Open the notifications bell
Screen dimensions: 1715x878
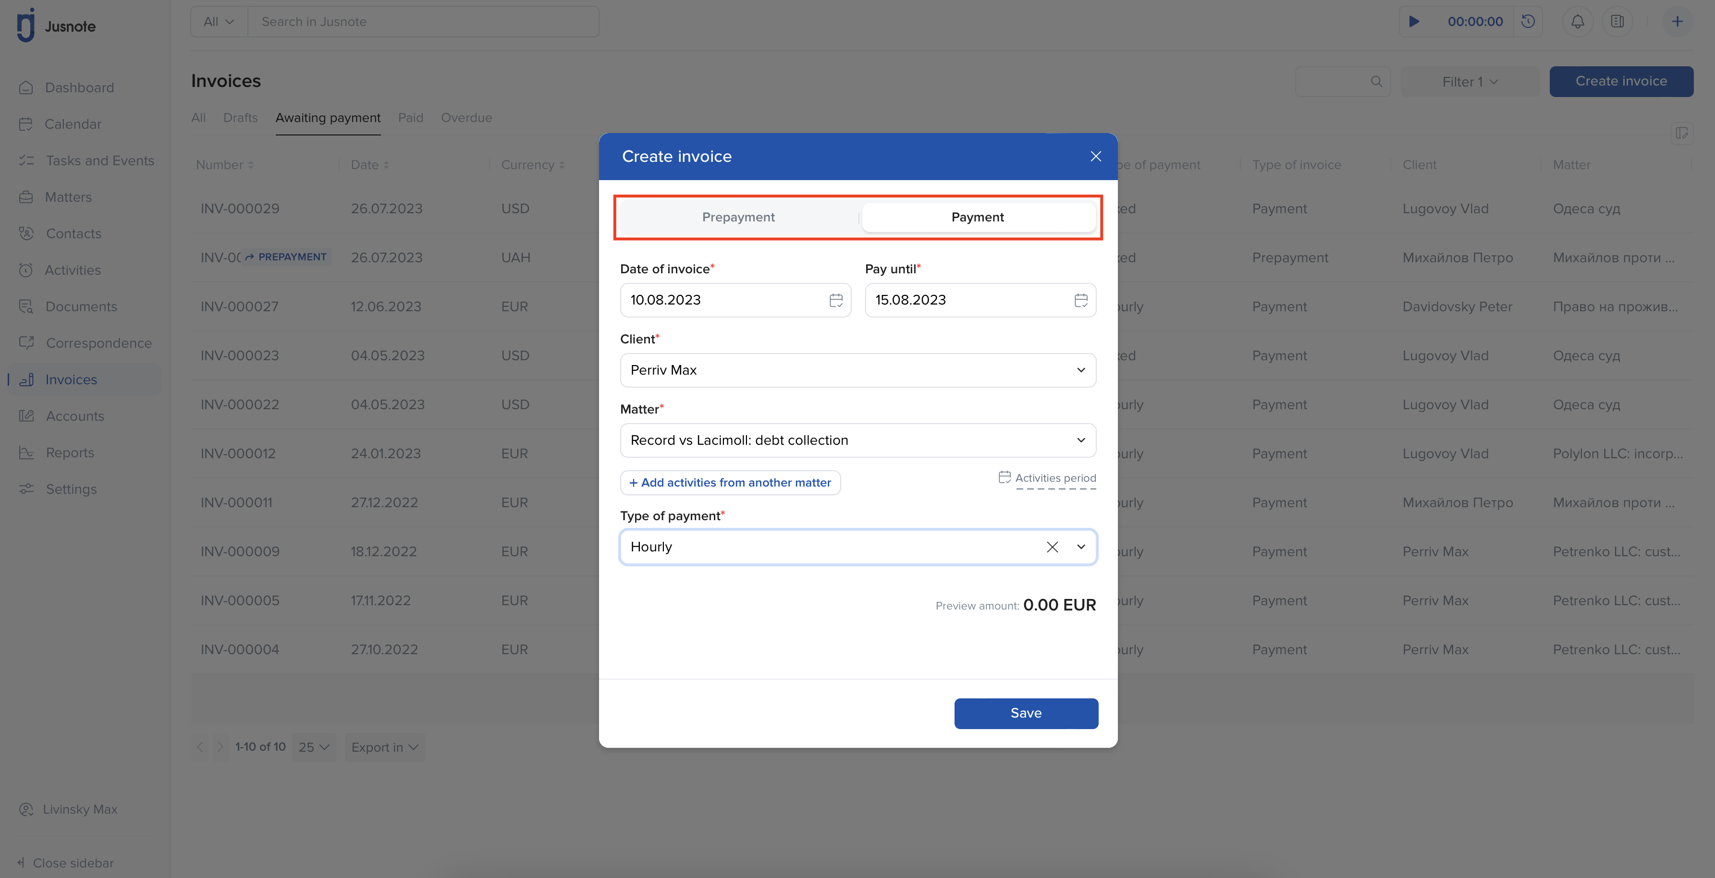[1577, 21]
